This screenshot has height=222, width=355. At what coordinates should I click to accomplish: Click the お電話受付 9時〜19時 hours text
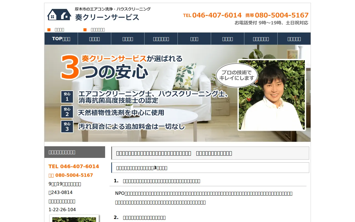271,23
